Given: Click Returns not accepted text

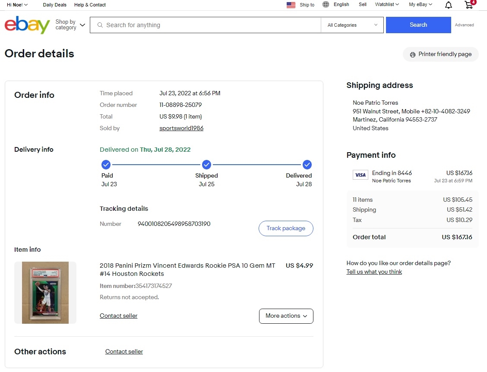Looking at the screenshot, I should tap(129, 297).
